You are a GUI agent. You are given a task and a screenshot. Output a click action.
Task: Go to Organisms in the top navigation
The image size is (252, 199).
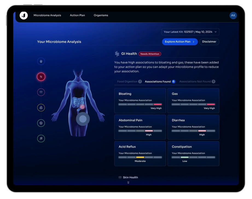pyautogui.click(x=101, y=15)
